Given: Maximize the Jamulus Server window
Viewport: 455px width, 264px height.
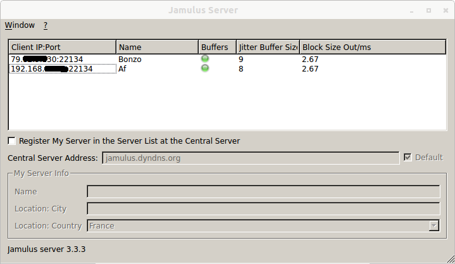Looking at the screenshot, I should click(428, 10).
